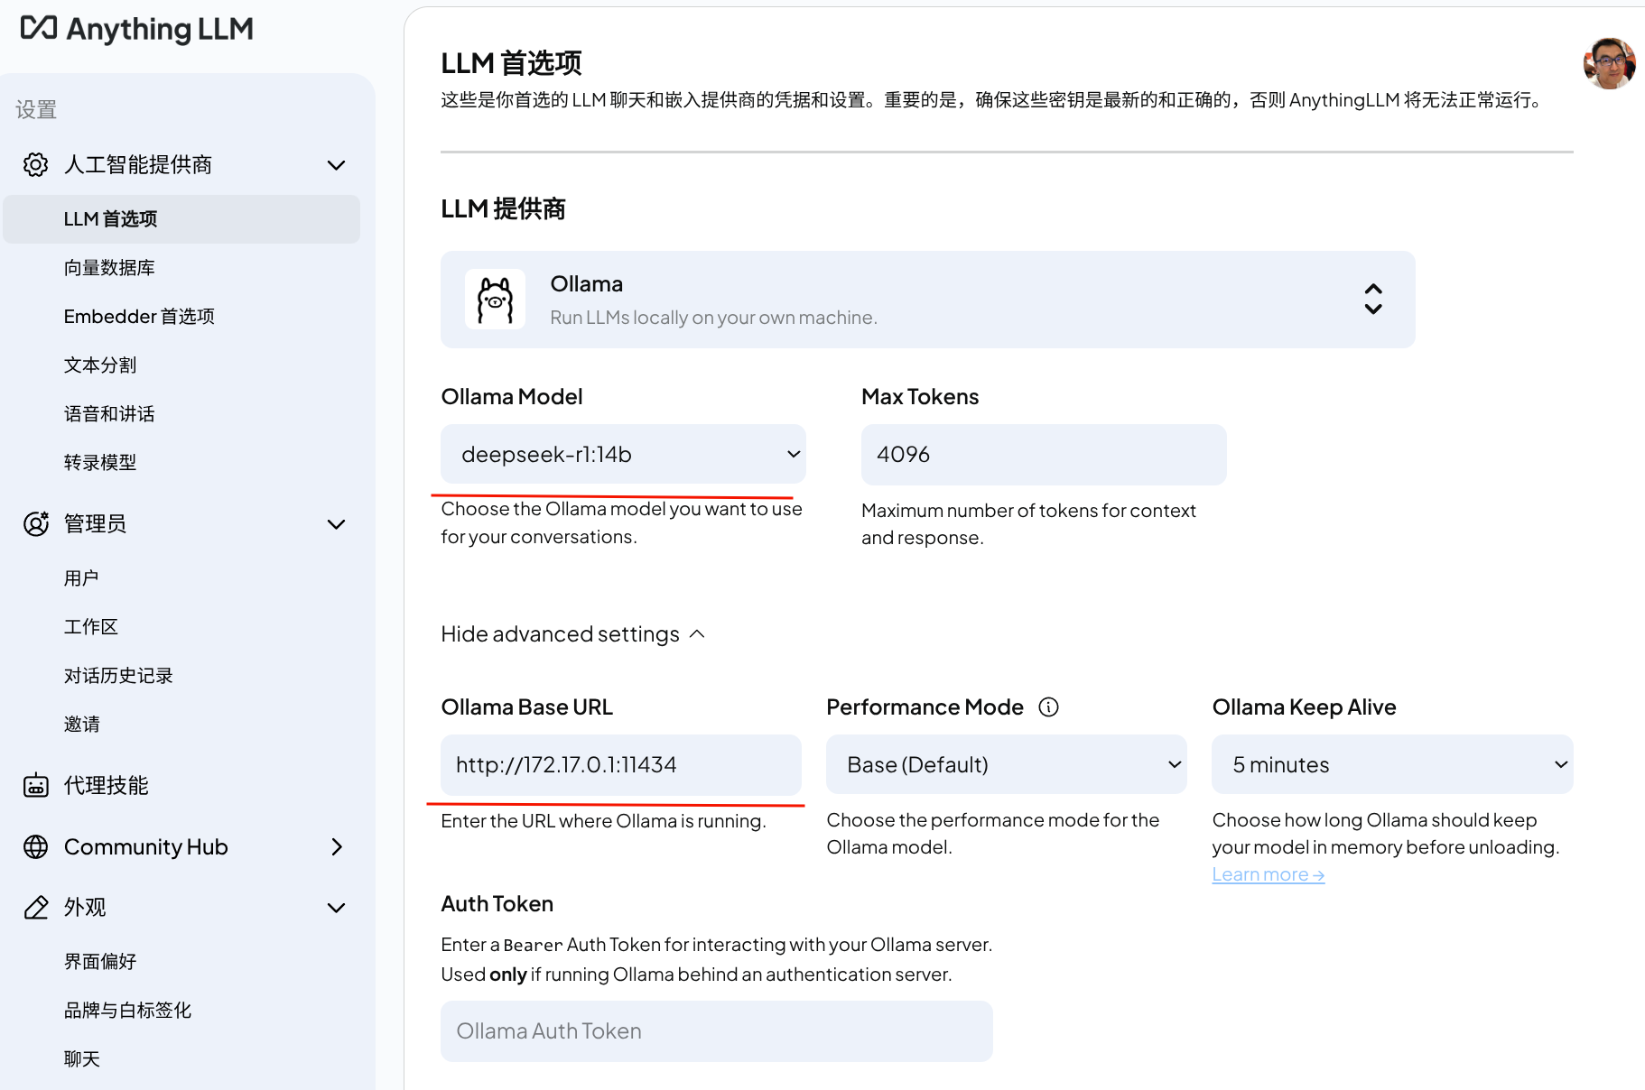Open the user profile avatar
Viewport: 1645px width, 1090px height.
(x=1609, y=63)
